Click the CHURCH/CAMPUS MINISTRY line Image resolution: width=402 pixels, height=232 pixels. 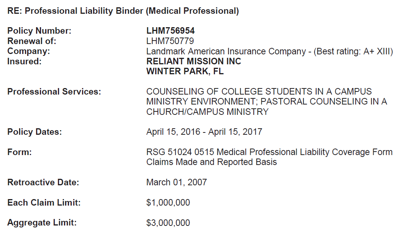click(x=207, y=112)
